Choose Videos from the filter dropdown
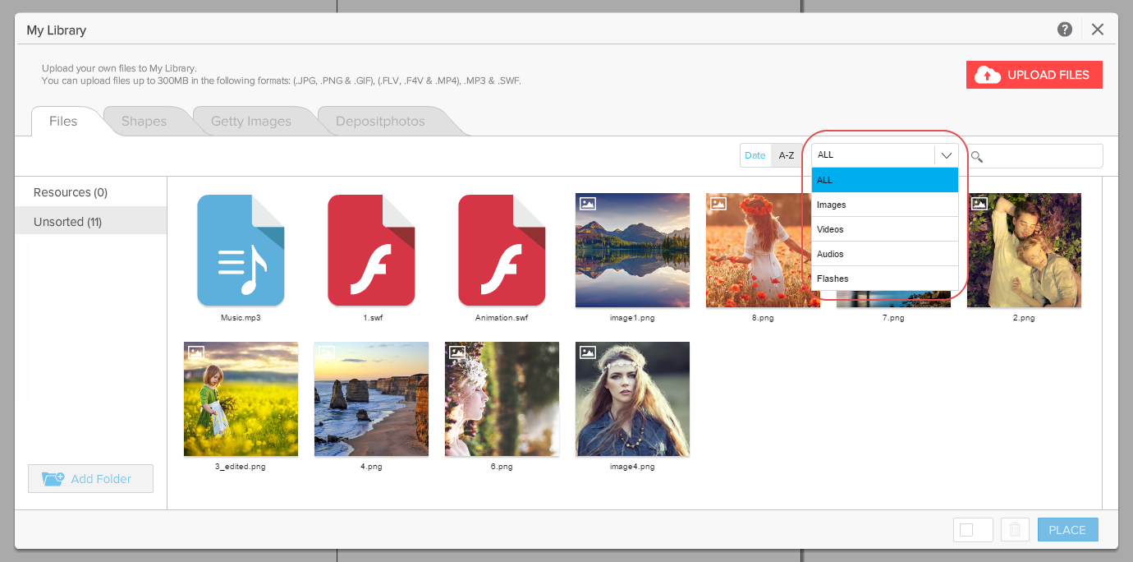 pos(884,229)
